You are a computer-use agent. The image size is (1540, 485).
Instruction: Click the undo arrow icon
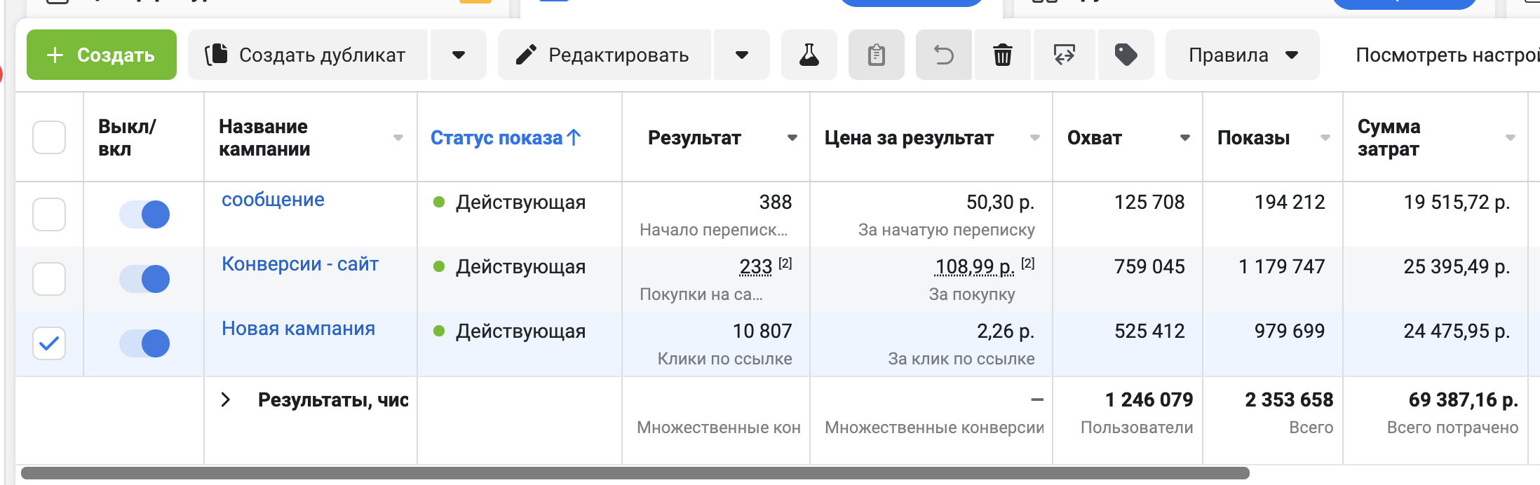[943, 55]
